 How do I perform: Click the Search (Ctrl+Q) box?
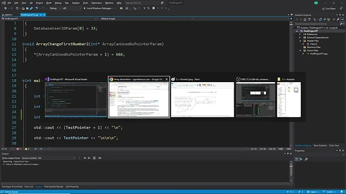(144, 3)
